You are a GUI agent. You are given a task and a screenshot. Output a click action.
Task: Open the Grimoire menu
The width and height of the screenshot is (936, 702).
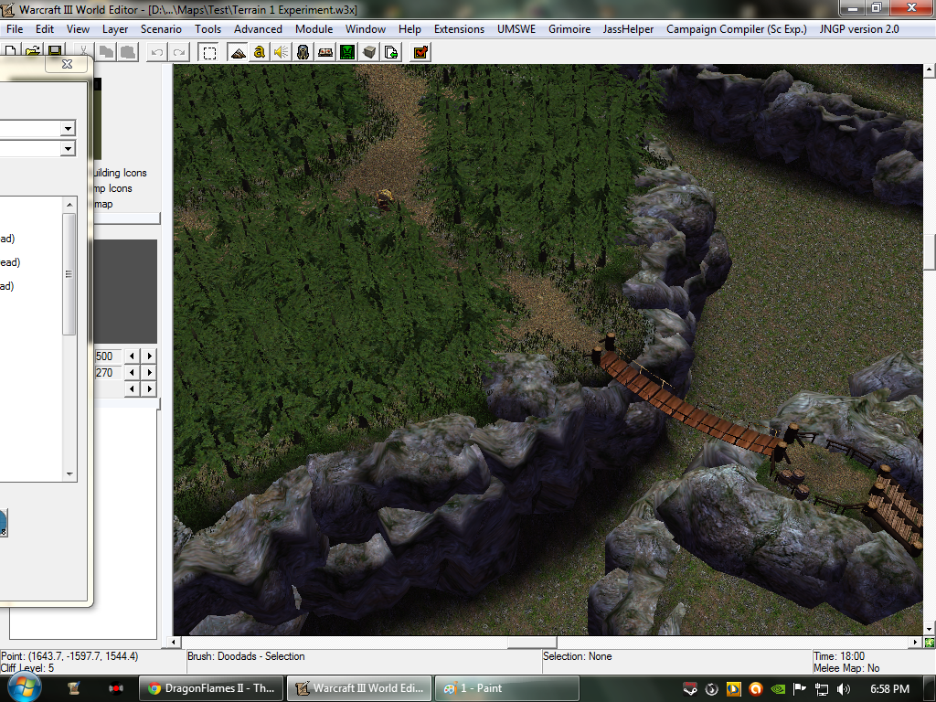coord(569,28)
